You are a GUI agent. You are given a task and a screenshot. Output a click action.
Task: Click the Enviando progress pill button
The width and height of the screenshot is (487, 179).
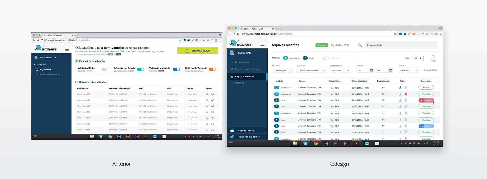point(426,126)
